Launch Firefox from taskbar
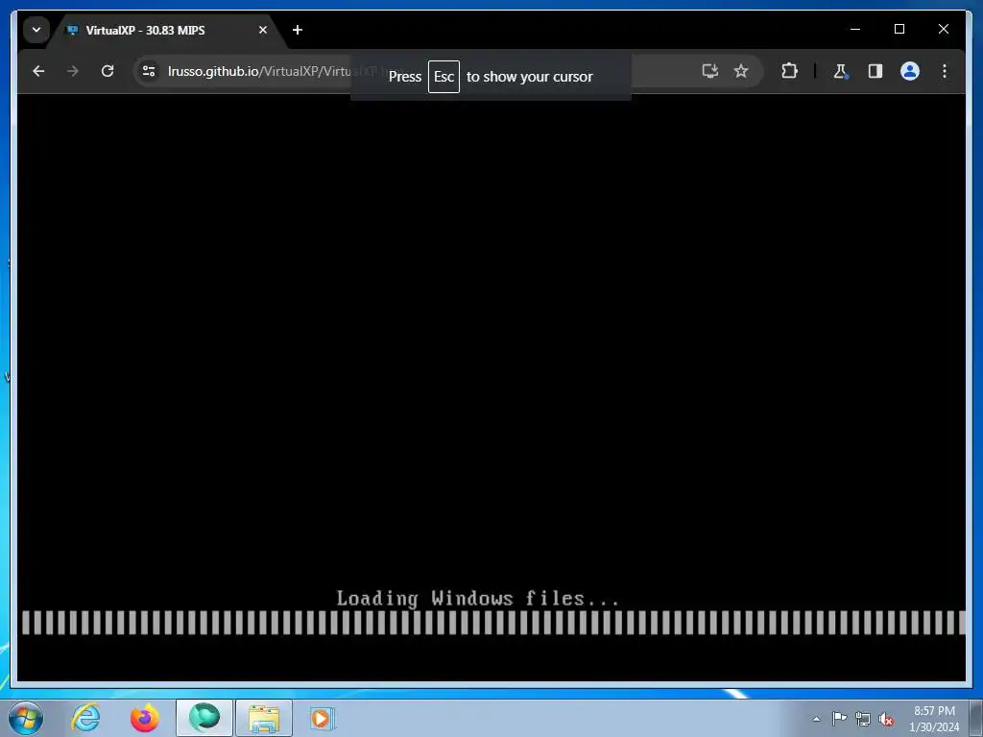The height and width of the screenshot is (737, 983). 145,718
